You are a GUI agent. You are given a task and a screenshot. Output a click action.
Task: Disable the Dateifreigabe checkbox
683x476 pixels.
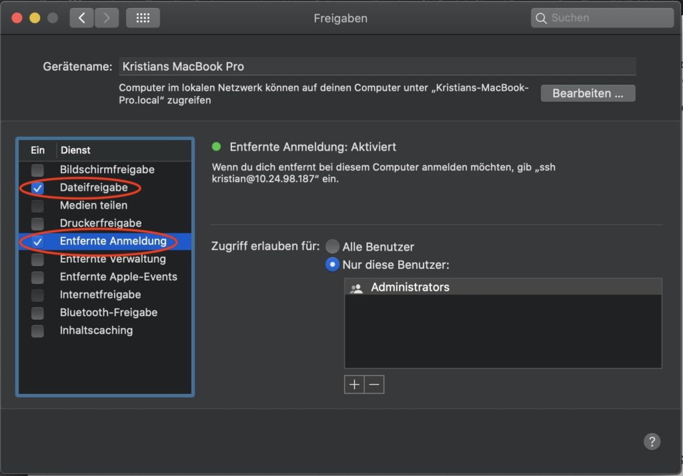click(38, 188)
